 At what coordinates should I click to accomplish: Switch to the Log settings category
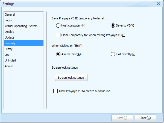click(x=24, y=55)
